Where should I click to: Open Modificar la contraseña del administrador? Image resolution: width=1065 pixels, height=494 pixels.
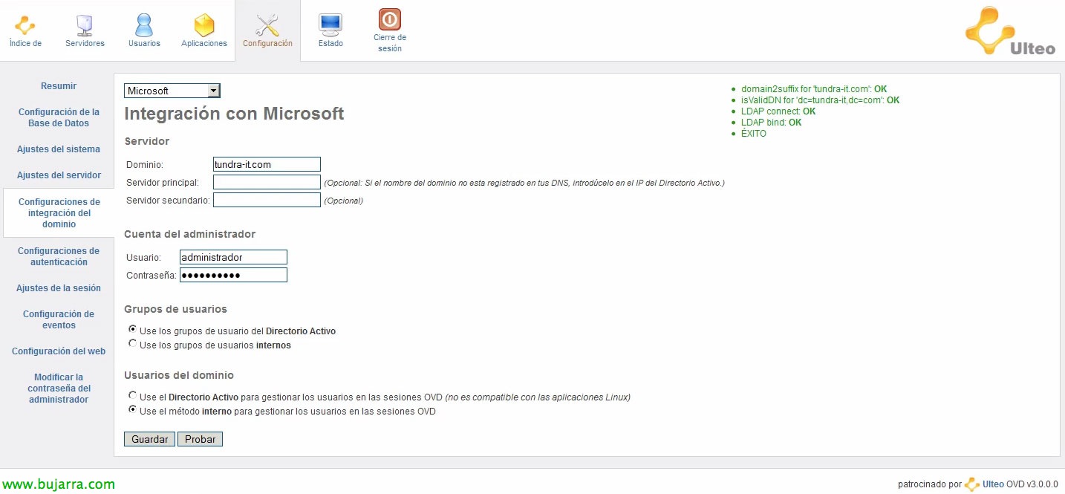59,389
